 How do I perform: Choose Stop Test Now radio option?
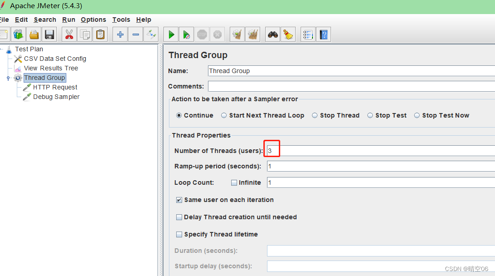[417, 115]
